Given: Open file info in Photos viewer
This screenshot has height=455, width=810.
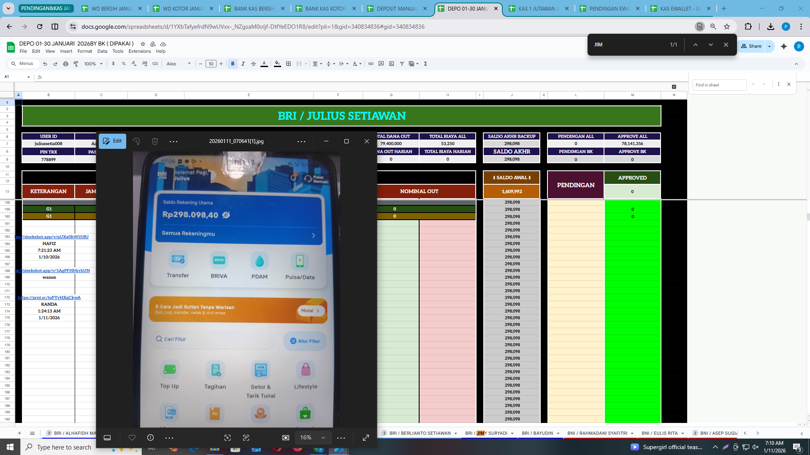Looking at the screenshot, I should (150, 438).
